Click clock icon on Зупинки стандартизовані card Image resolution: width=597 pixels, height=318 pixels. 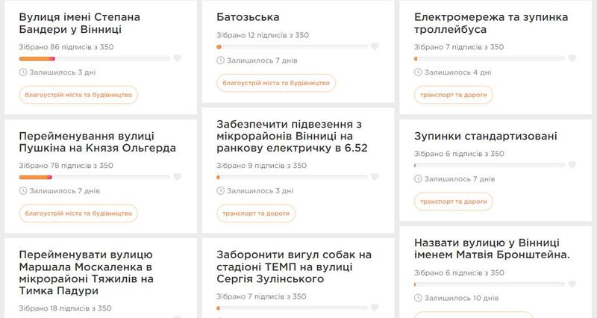[417, 179]
